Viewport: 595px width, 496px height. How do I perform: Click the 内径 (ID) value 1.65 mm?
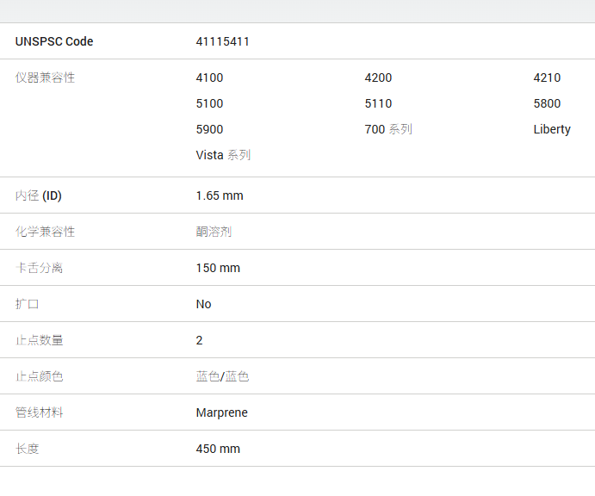(220, 195)
